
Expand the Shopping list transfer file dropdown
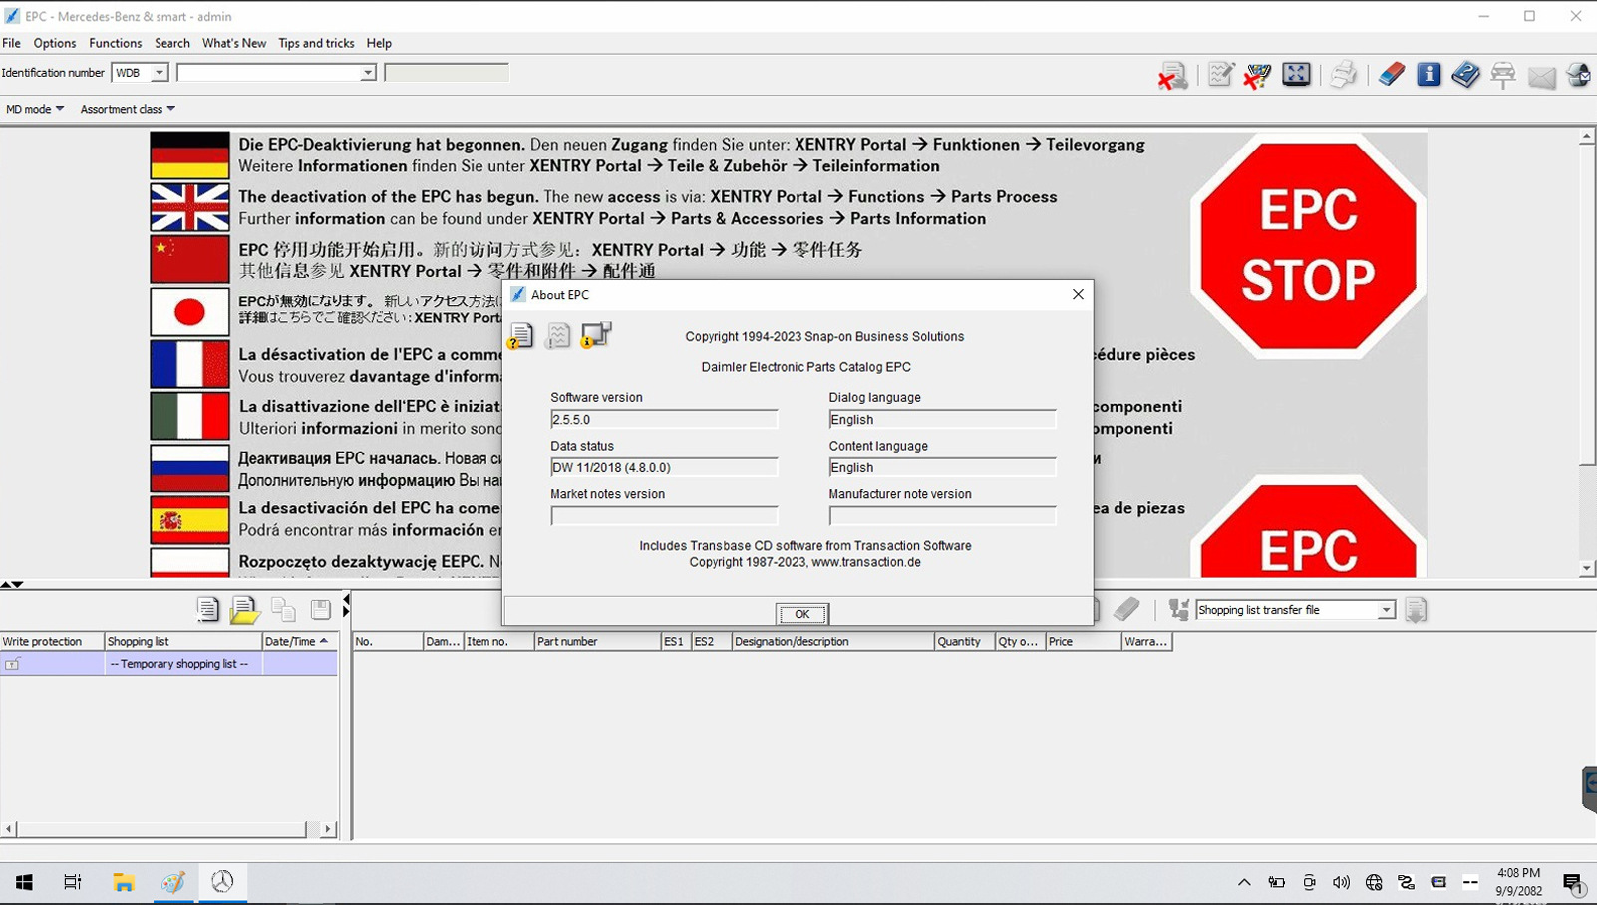pyautogui.click(x=1386, y=610)
